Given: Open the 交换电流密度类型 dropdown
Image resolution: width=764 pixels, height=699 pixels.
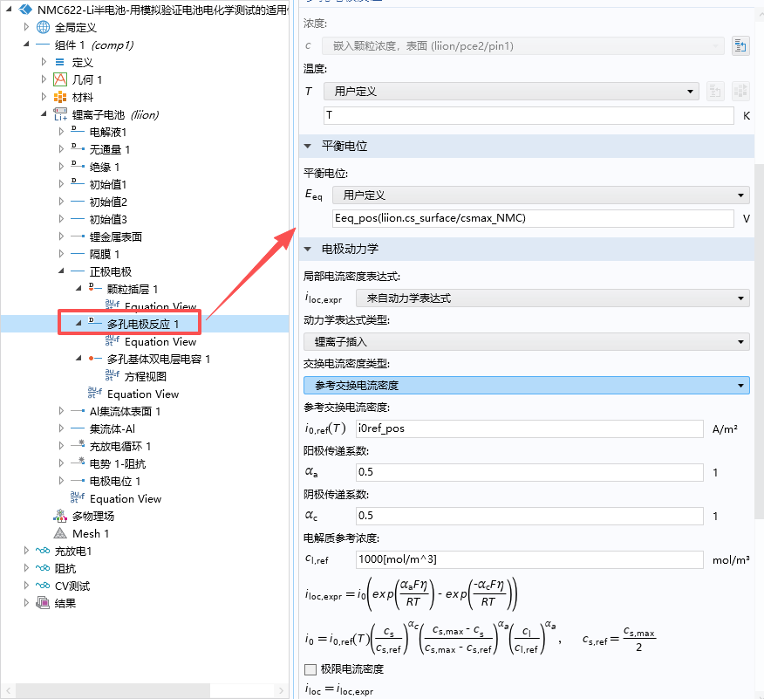Looking at the screenshot, I should pos(526,385).
